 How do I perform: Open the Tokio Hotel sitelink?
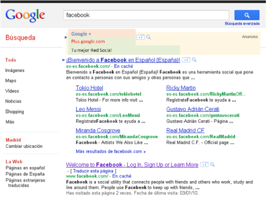[x=89, y=88]
